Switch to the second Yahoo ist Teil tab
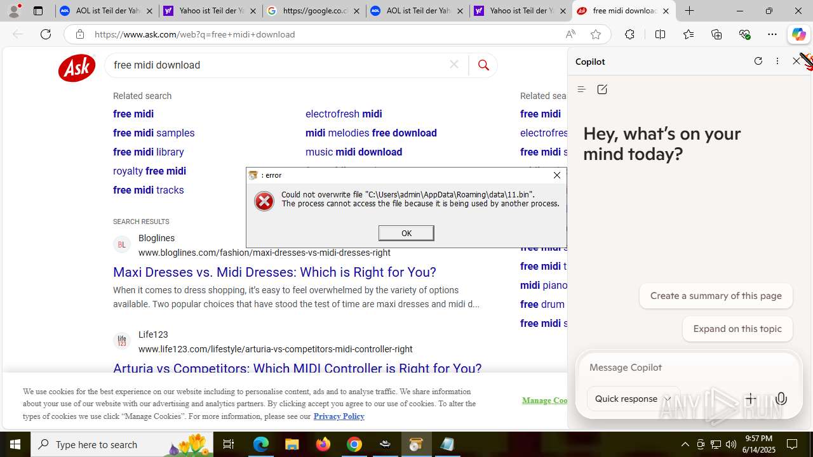Screen dimensions: 813x457 coord(521,11)
